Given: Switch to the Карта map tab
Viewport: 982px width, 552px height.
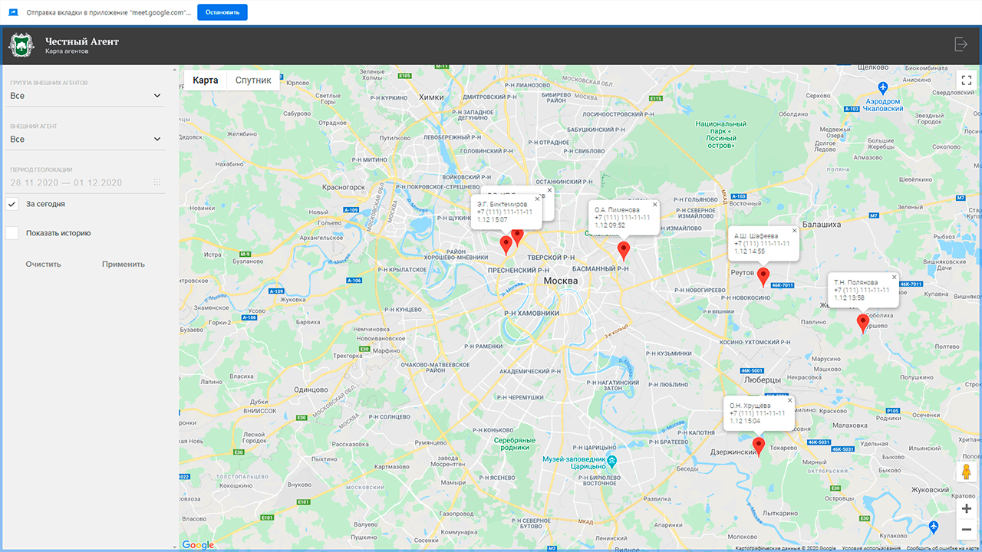Looking at the screenshot, I should [x=206, y=80].
